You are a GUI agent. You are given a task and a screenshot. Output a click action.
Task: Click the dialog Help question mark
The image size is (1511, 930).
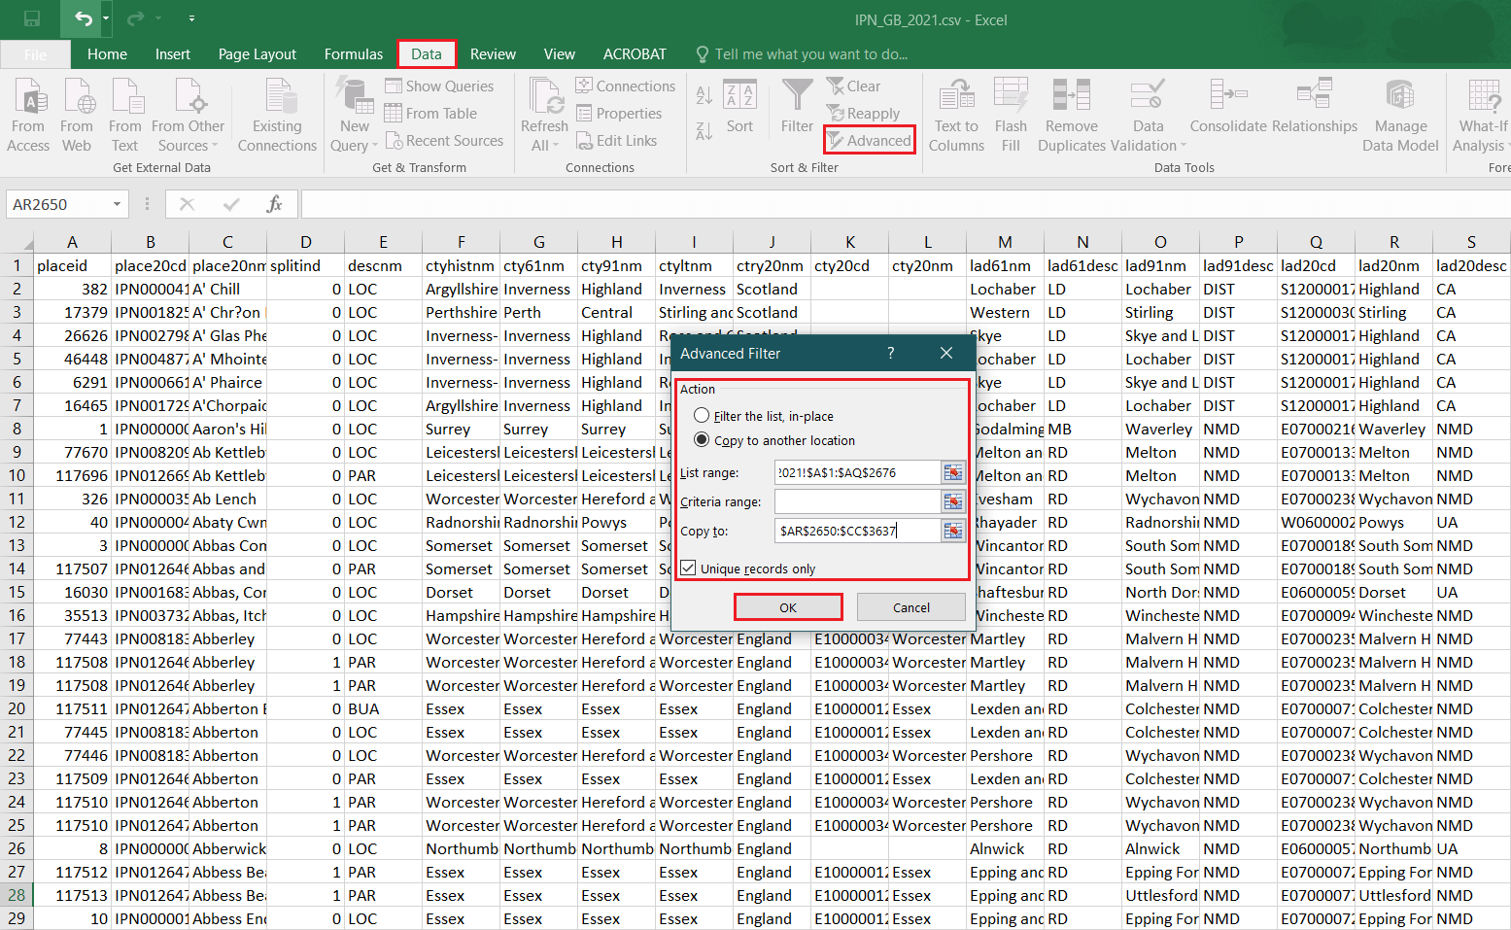click(x=891, y=353)
